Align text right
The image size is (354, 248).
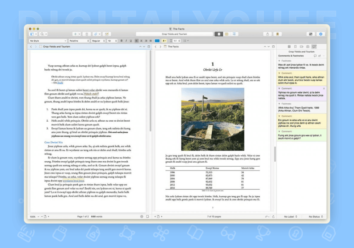[146, 41]
